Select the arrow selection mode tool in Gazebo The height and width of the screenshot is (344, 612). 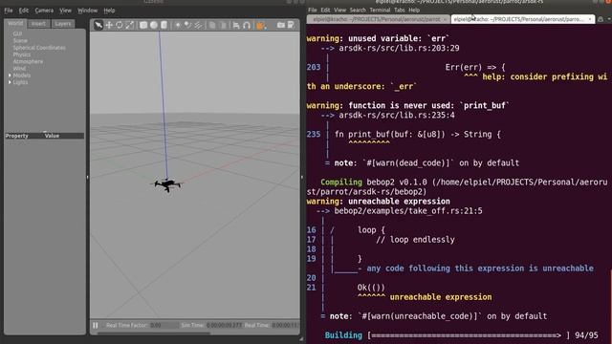(x=98, y=25)
